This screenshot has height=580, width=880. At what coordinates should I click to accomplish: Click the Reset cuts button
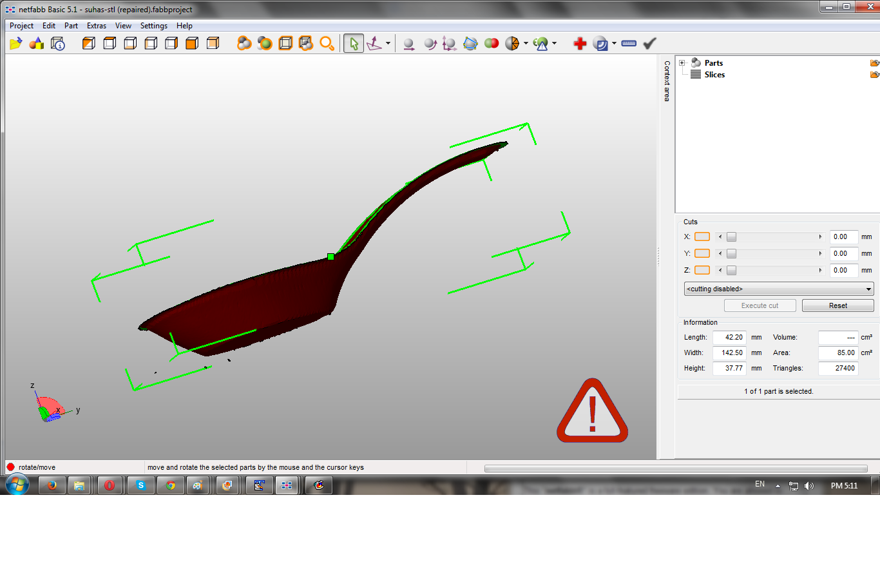tap(838, 305)
